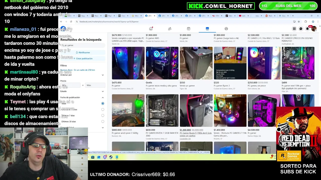Open the 'Pc gamer inicio media y alta gama' listing title

coord(161,86)
